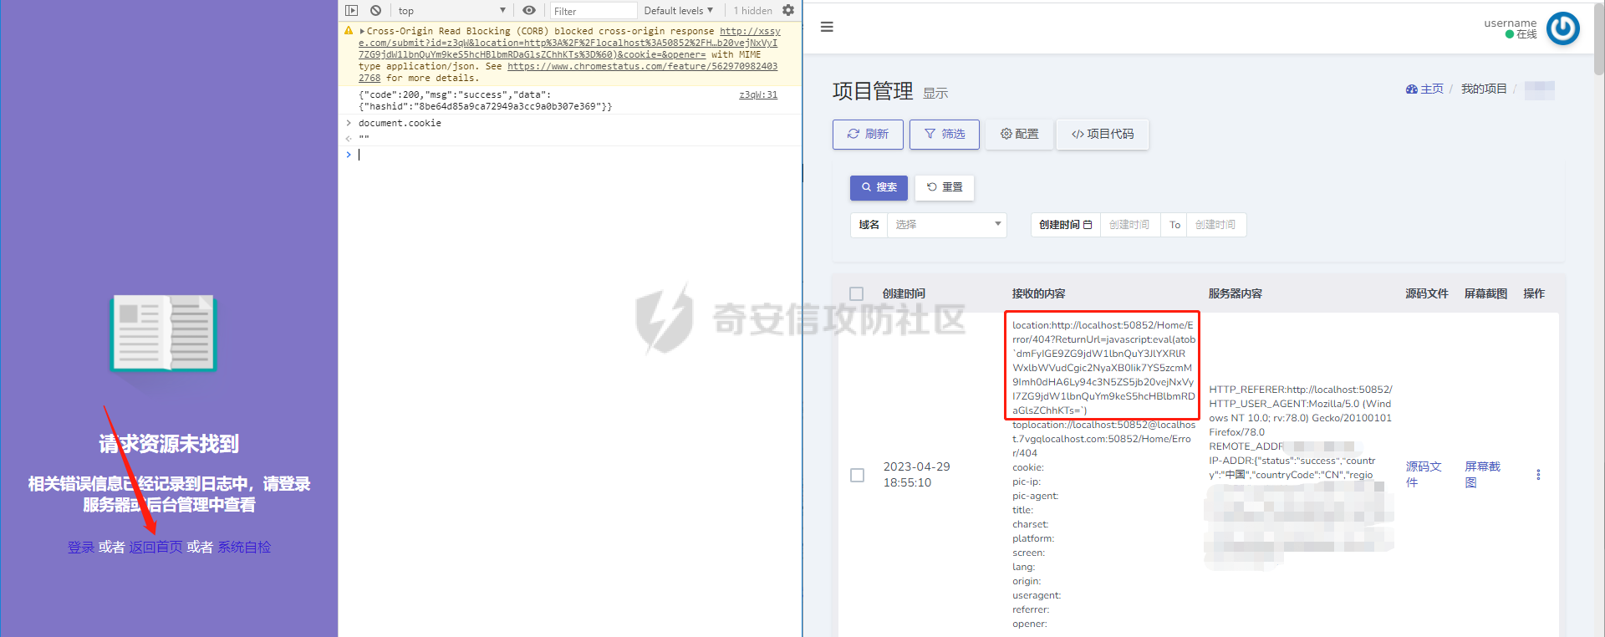Open the z3qW:31 source link
The height and width of the screenshot is (637, 1605).
tap(758, 94)
